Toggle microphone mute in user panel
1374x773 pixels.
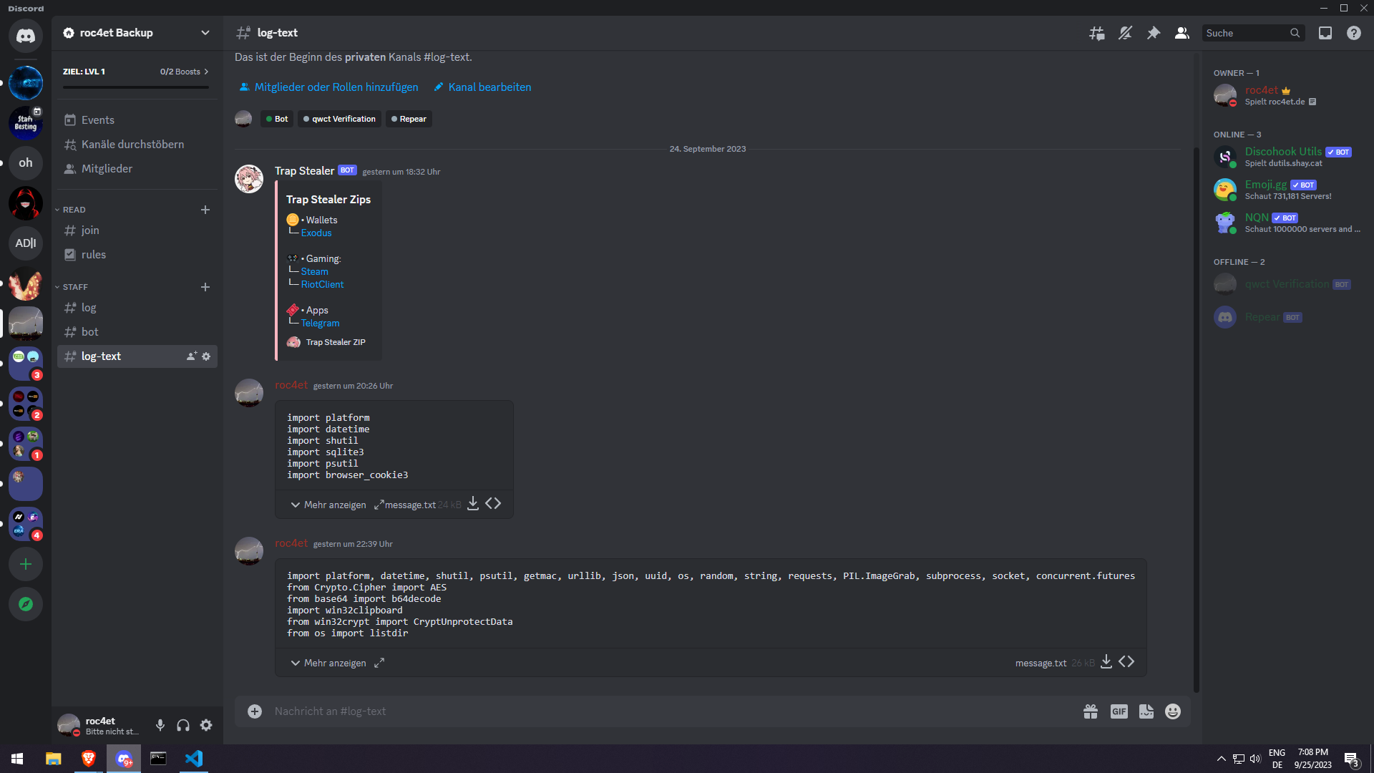coord(160,725)
